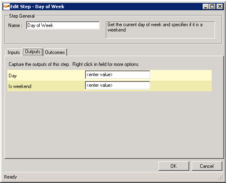Image resolution: width=226 pixels, height=183 pixels.
Task: Click the Is weekend output value field
Action: pyautogui.click(x=117, y=86)
